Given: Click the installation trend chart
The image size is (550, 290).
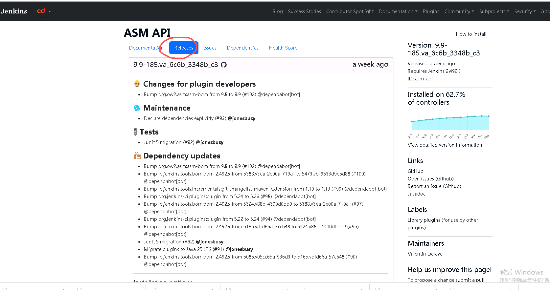Looking at the screenshot, I should (x=450, y=126).
